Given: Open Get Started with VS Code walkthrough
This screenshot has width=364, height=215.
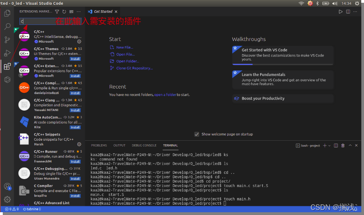Looking at the screenshot, I should pos(283,55).
